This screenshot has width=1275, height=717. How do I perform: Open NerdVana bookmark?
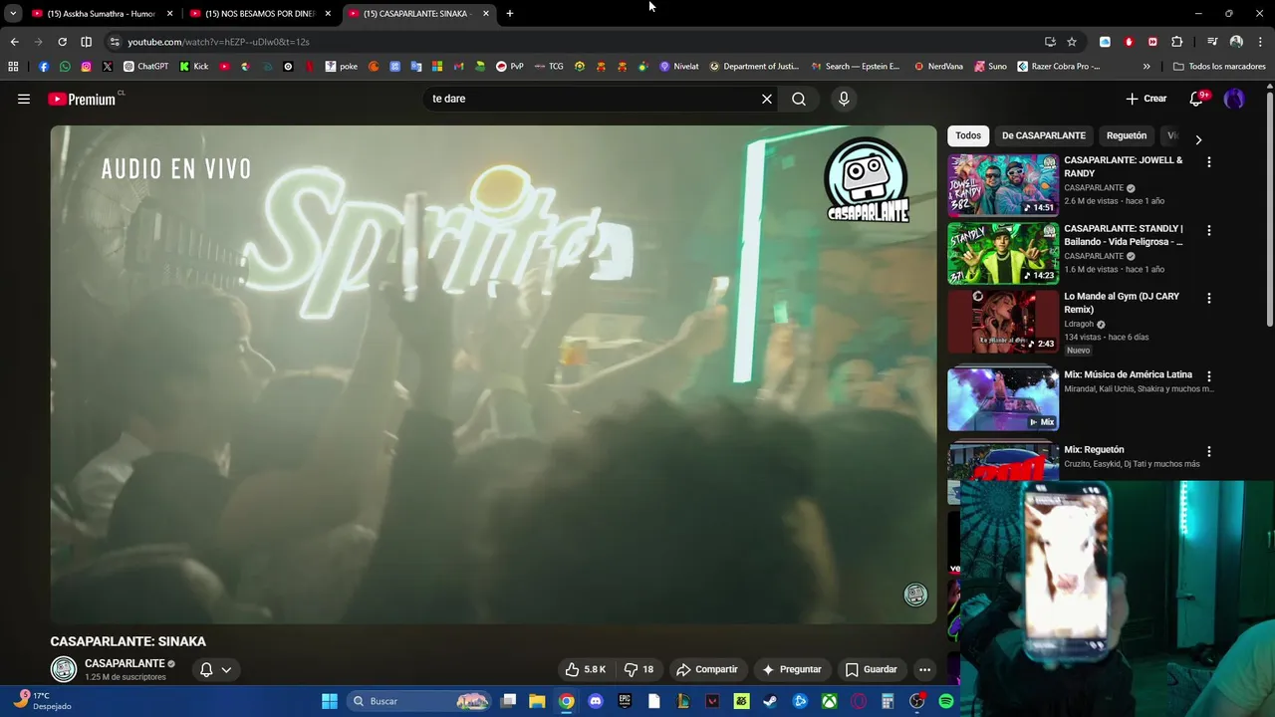[938, 67]
